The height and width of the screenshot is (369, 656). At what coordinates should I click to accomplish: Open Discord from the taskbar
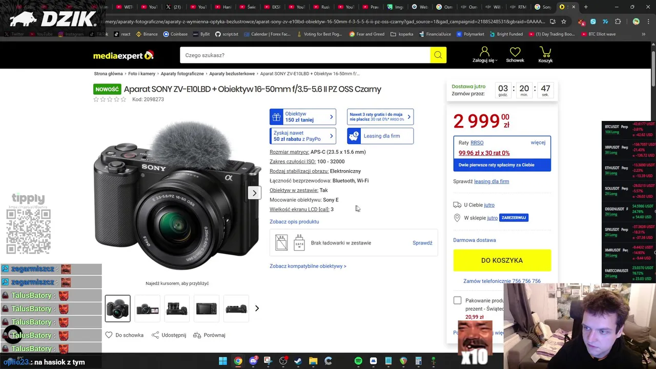click(253, 361)
